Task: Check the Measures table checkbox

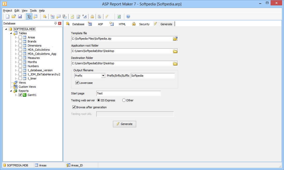Action: click(x=20, y=58)
